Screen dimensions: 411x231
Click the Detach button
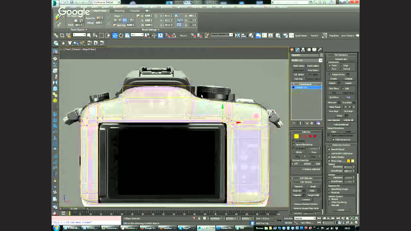[348, 83]
